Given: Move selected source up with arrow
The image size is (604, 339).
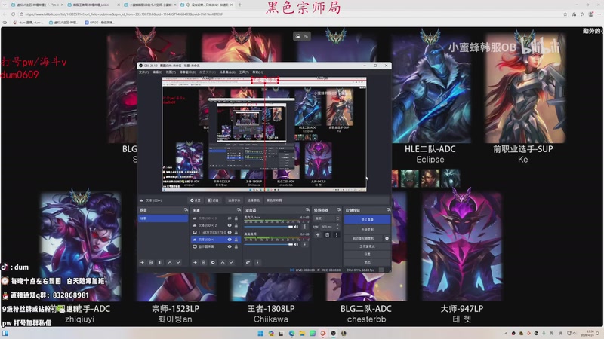Looking at the screenshot, I should [222, 262].
